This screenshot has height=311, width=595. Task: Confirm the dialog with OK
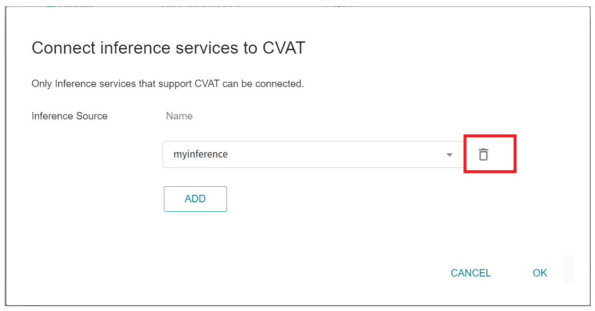click(540, 273)
